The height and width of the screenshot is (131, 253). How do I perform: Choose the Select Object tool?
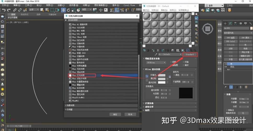point(42,10)
